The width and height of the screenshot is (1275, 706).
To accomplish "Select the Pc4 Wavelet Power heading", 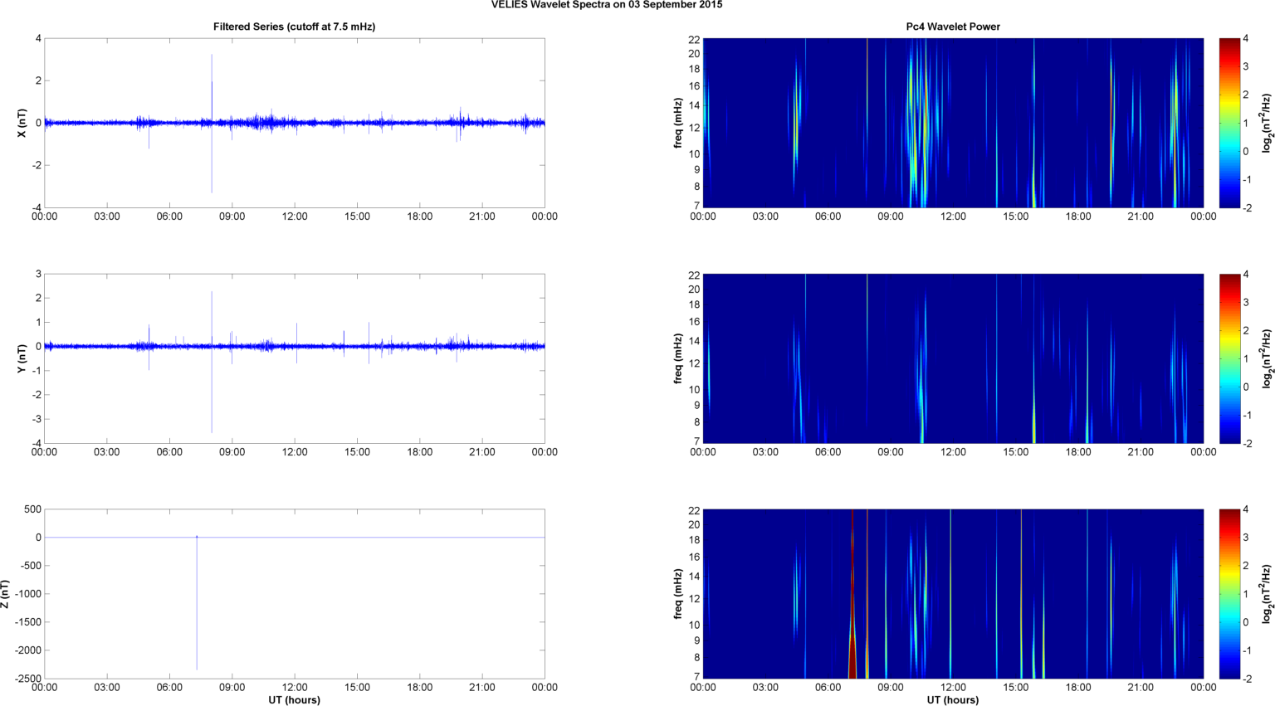I will coord(952,27).
